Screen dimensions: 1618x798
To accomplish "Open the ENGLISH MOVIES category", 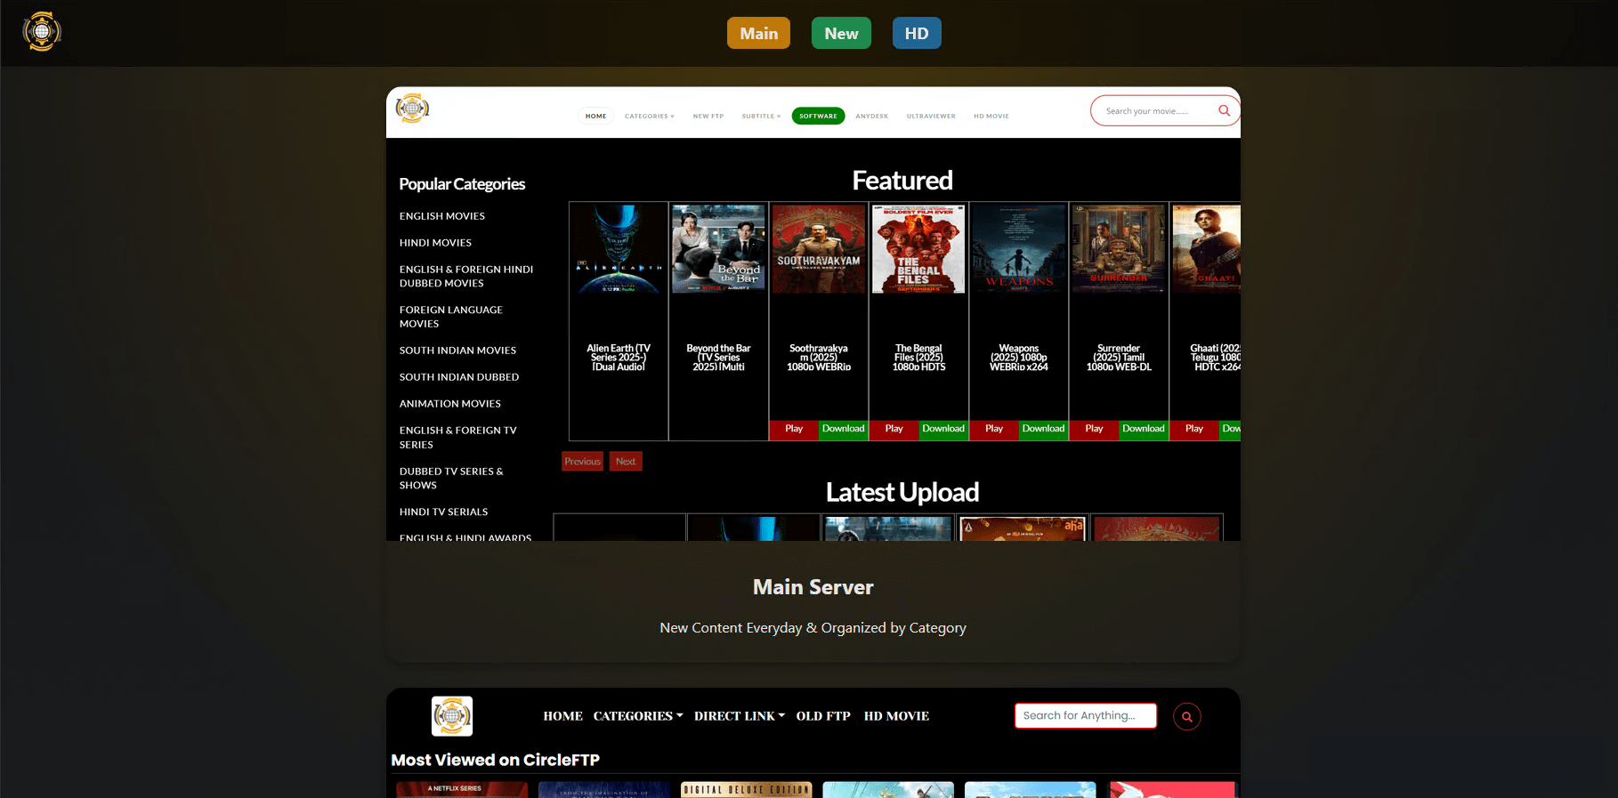I will 442,216.
